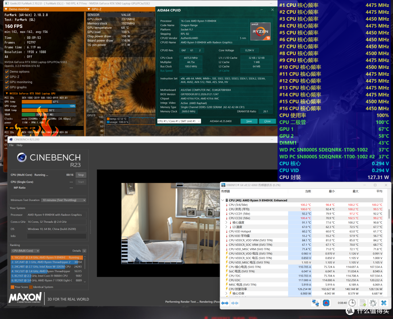Open Minimum Test Duration dropdown
Viewport: 393px width, 319px height.
pos(64,200)
